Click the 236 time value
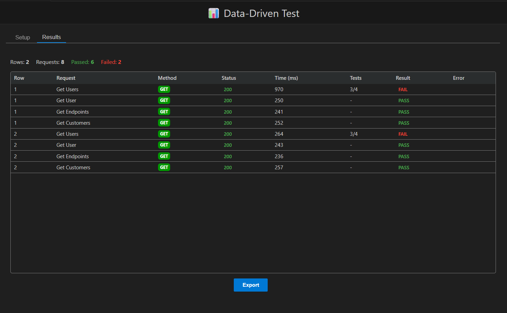This screenshot has width=507, height=313. tap(279, 156)
